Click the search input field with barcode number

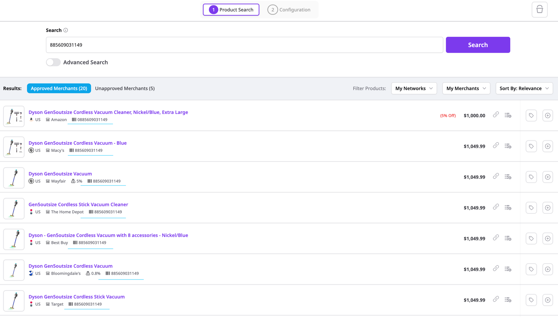244,45
